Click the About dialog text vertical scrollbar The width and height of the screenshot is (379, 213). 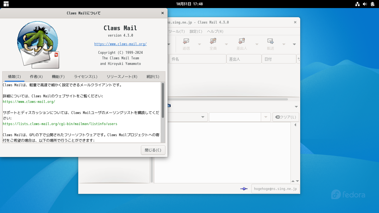coord(163,100)
